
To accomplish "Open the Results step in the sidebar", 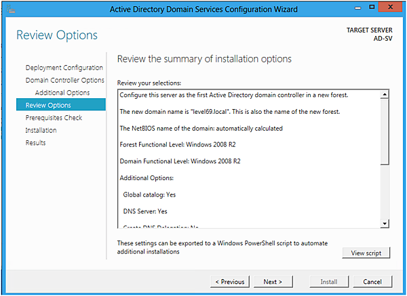I will 35,143.
